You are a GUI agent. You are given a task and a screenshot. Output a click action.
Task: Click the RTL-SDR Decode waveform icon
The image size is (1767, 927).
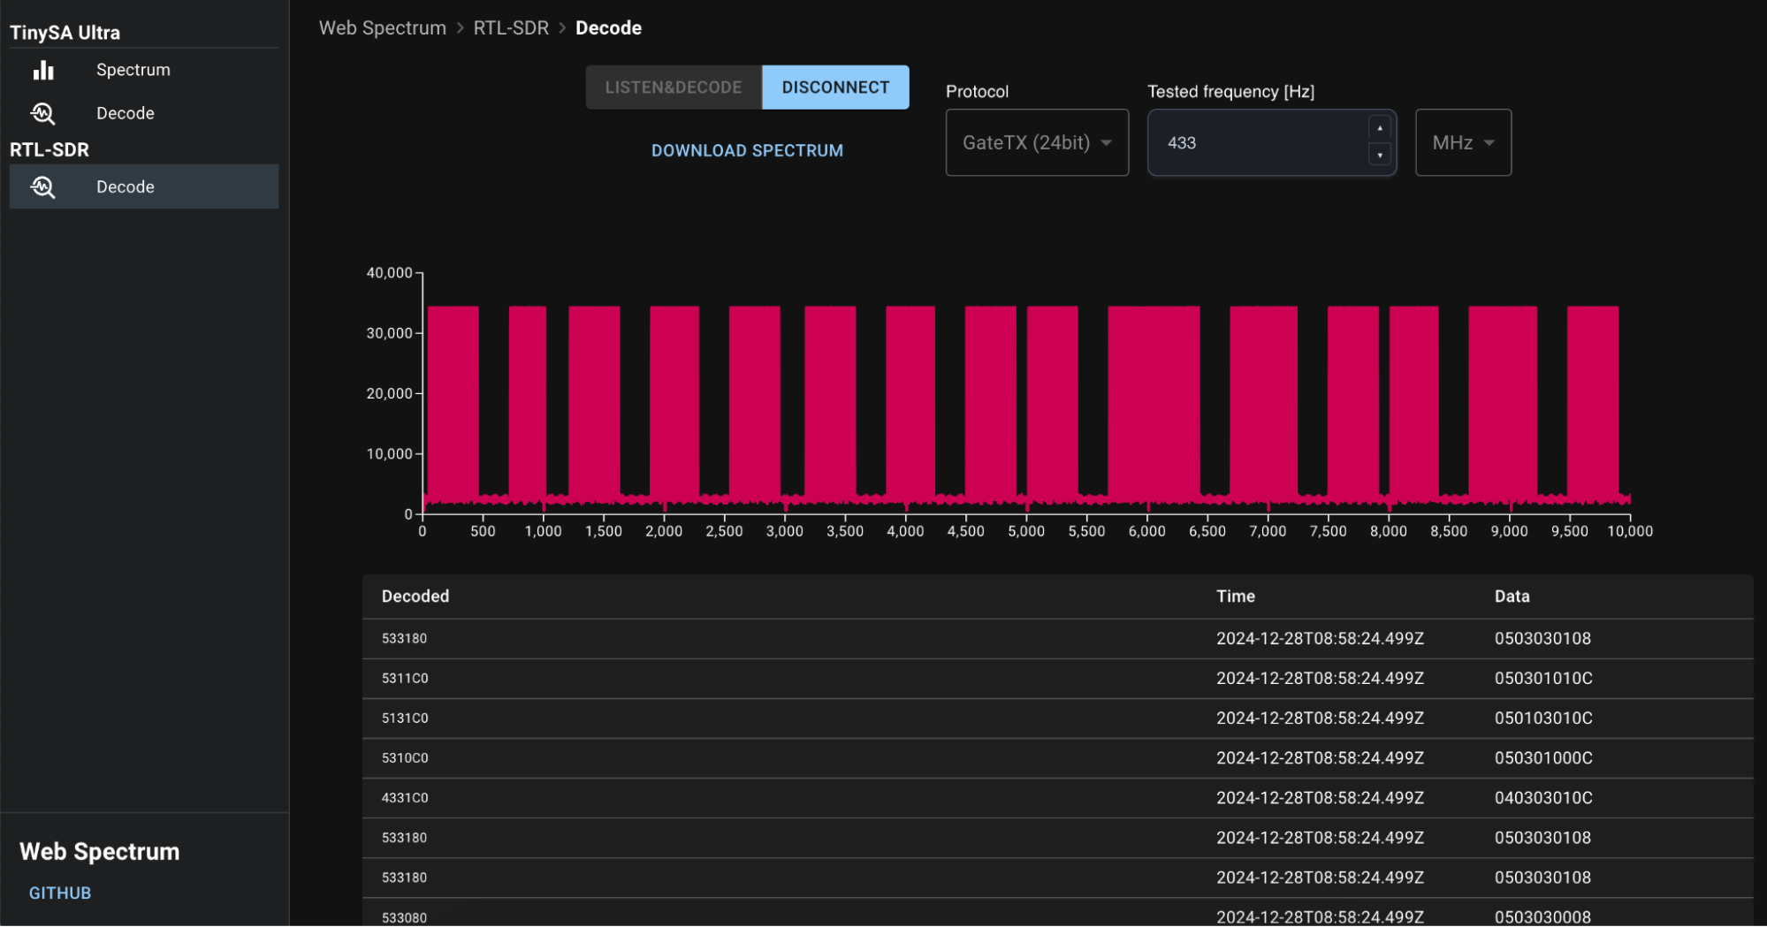pyautogui.click(x=43, y=186)
